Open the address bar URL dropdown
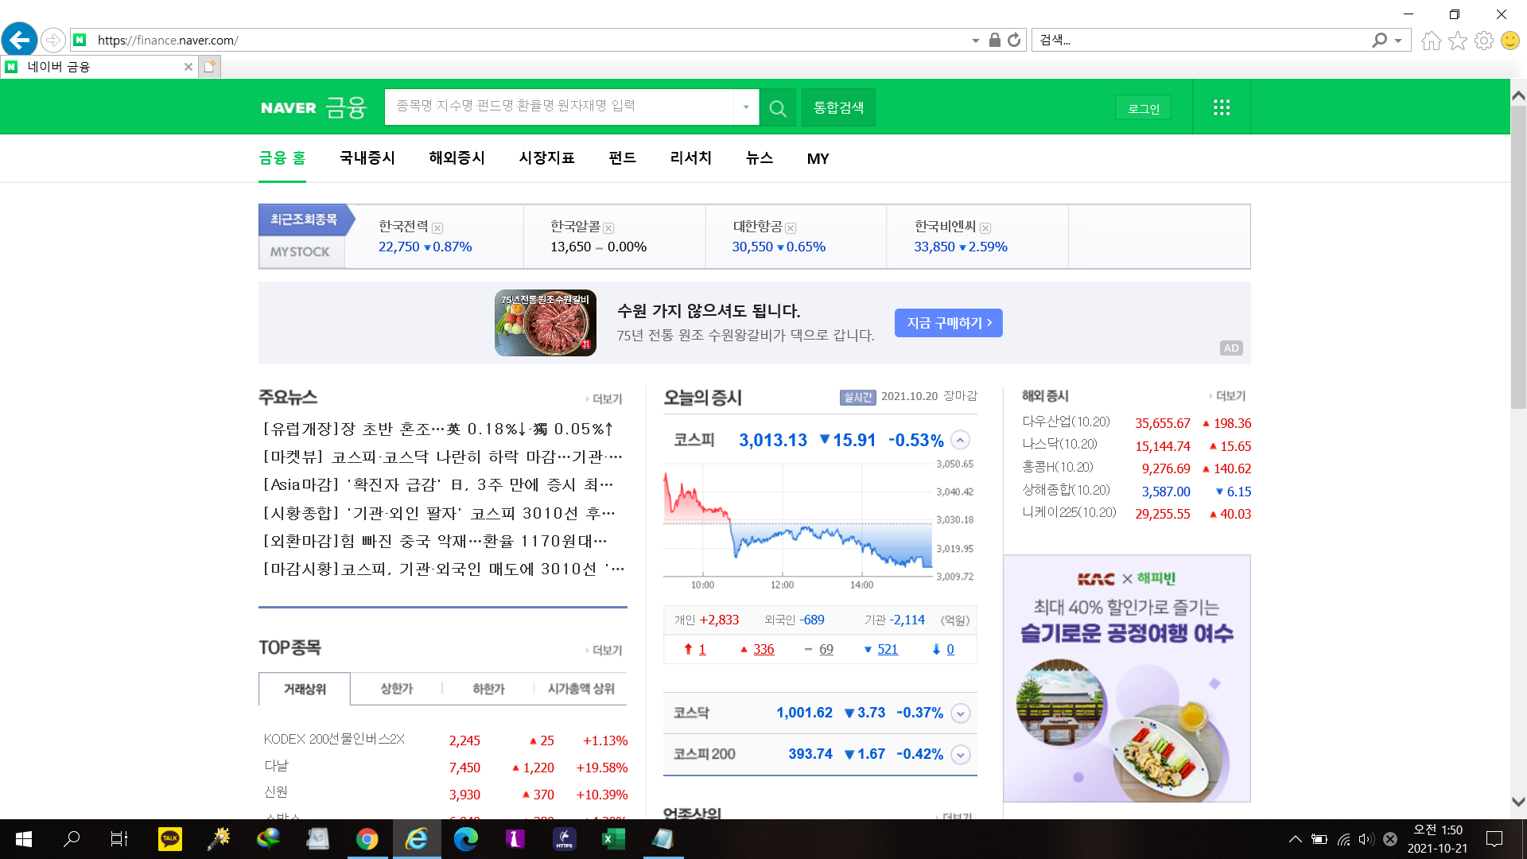This screenshot has width=1527, height=859. point(976,41)
